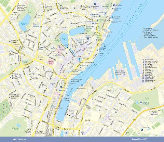Click the Kunsthalle museum icon
This screenshot has width=164, height=142.
pyautogui.click(x=97, y=20)
